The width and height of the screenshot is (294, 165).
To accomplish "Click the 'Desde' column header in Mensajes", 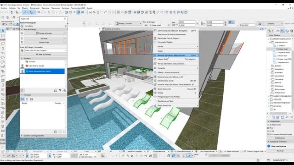I will 24,103.
